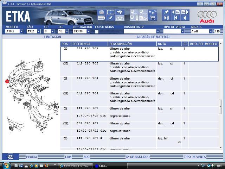Open the binoculars search icon

120,12
